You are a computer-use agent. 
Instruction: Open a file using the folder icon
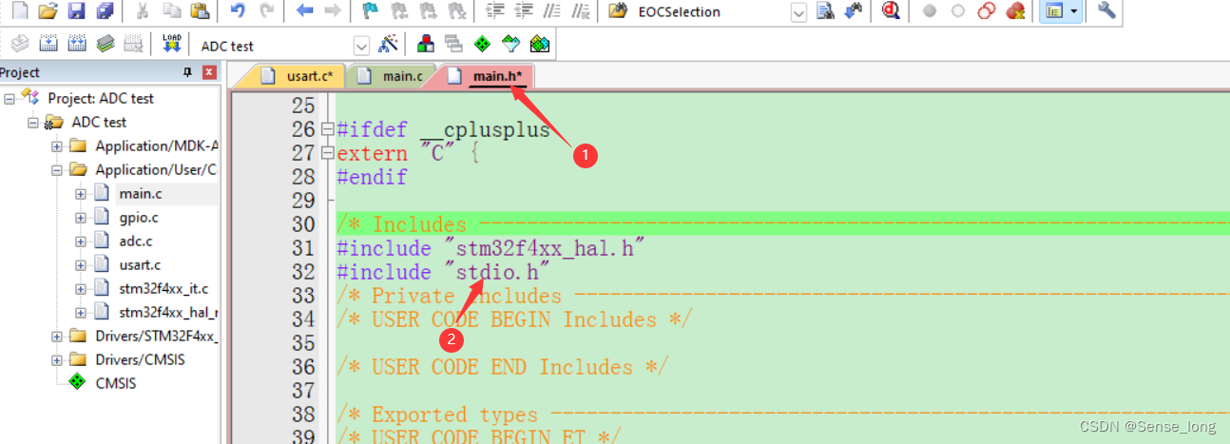click(48, 11)
